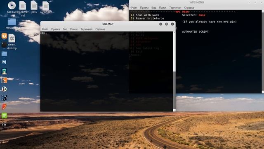Open Правка menu in SQLMAP window
Screen dimensions: 264x149
pyautogui.click(x=55, y=29)
